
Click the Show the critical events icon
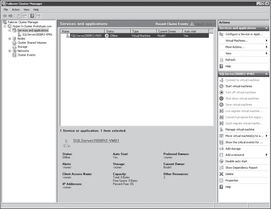pos(222,142)
